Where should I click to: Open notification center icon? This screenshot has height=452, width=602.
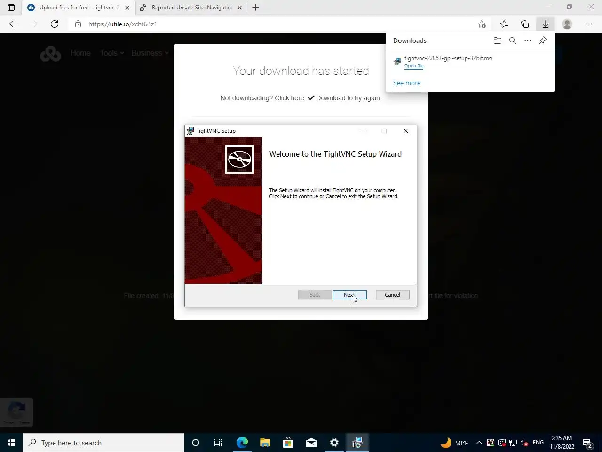pos(588,443)
